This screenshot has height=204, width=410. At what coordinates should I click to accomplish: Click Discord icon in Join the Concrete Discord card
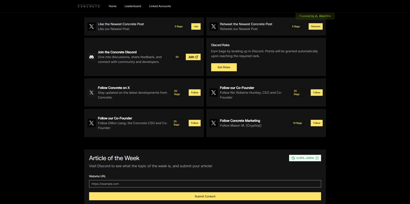click(91, 57)
